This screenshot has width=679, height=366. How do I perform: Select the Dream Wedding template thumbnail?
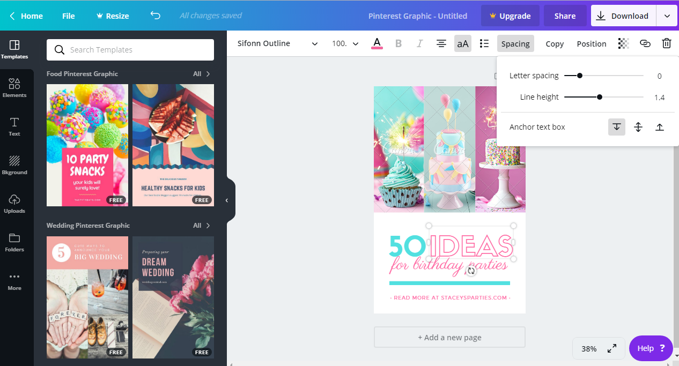click(x=173, y=297)
